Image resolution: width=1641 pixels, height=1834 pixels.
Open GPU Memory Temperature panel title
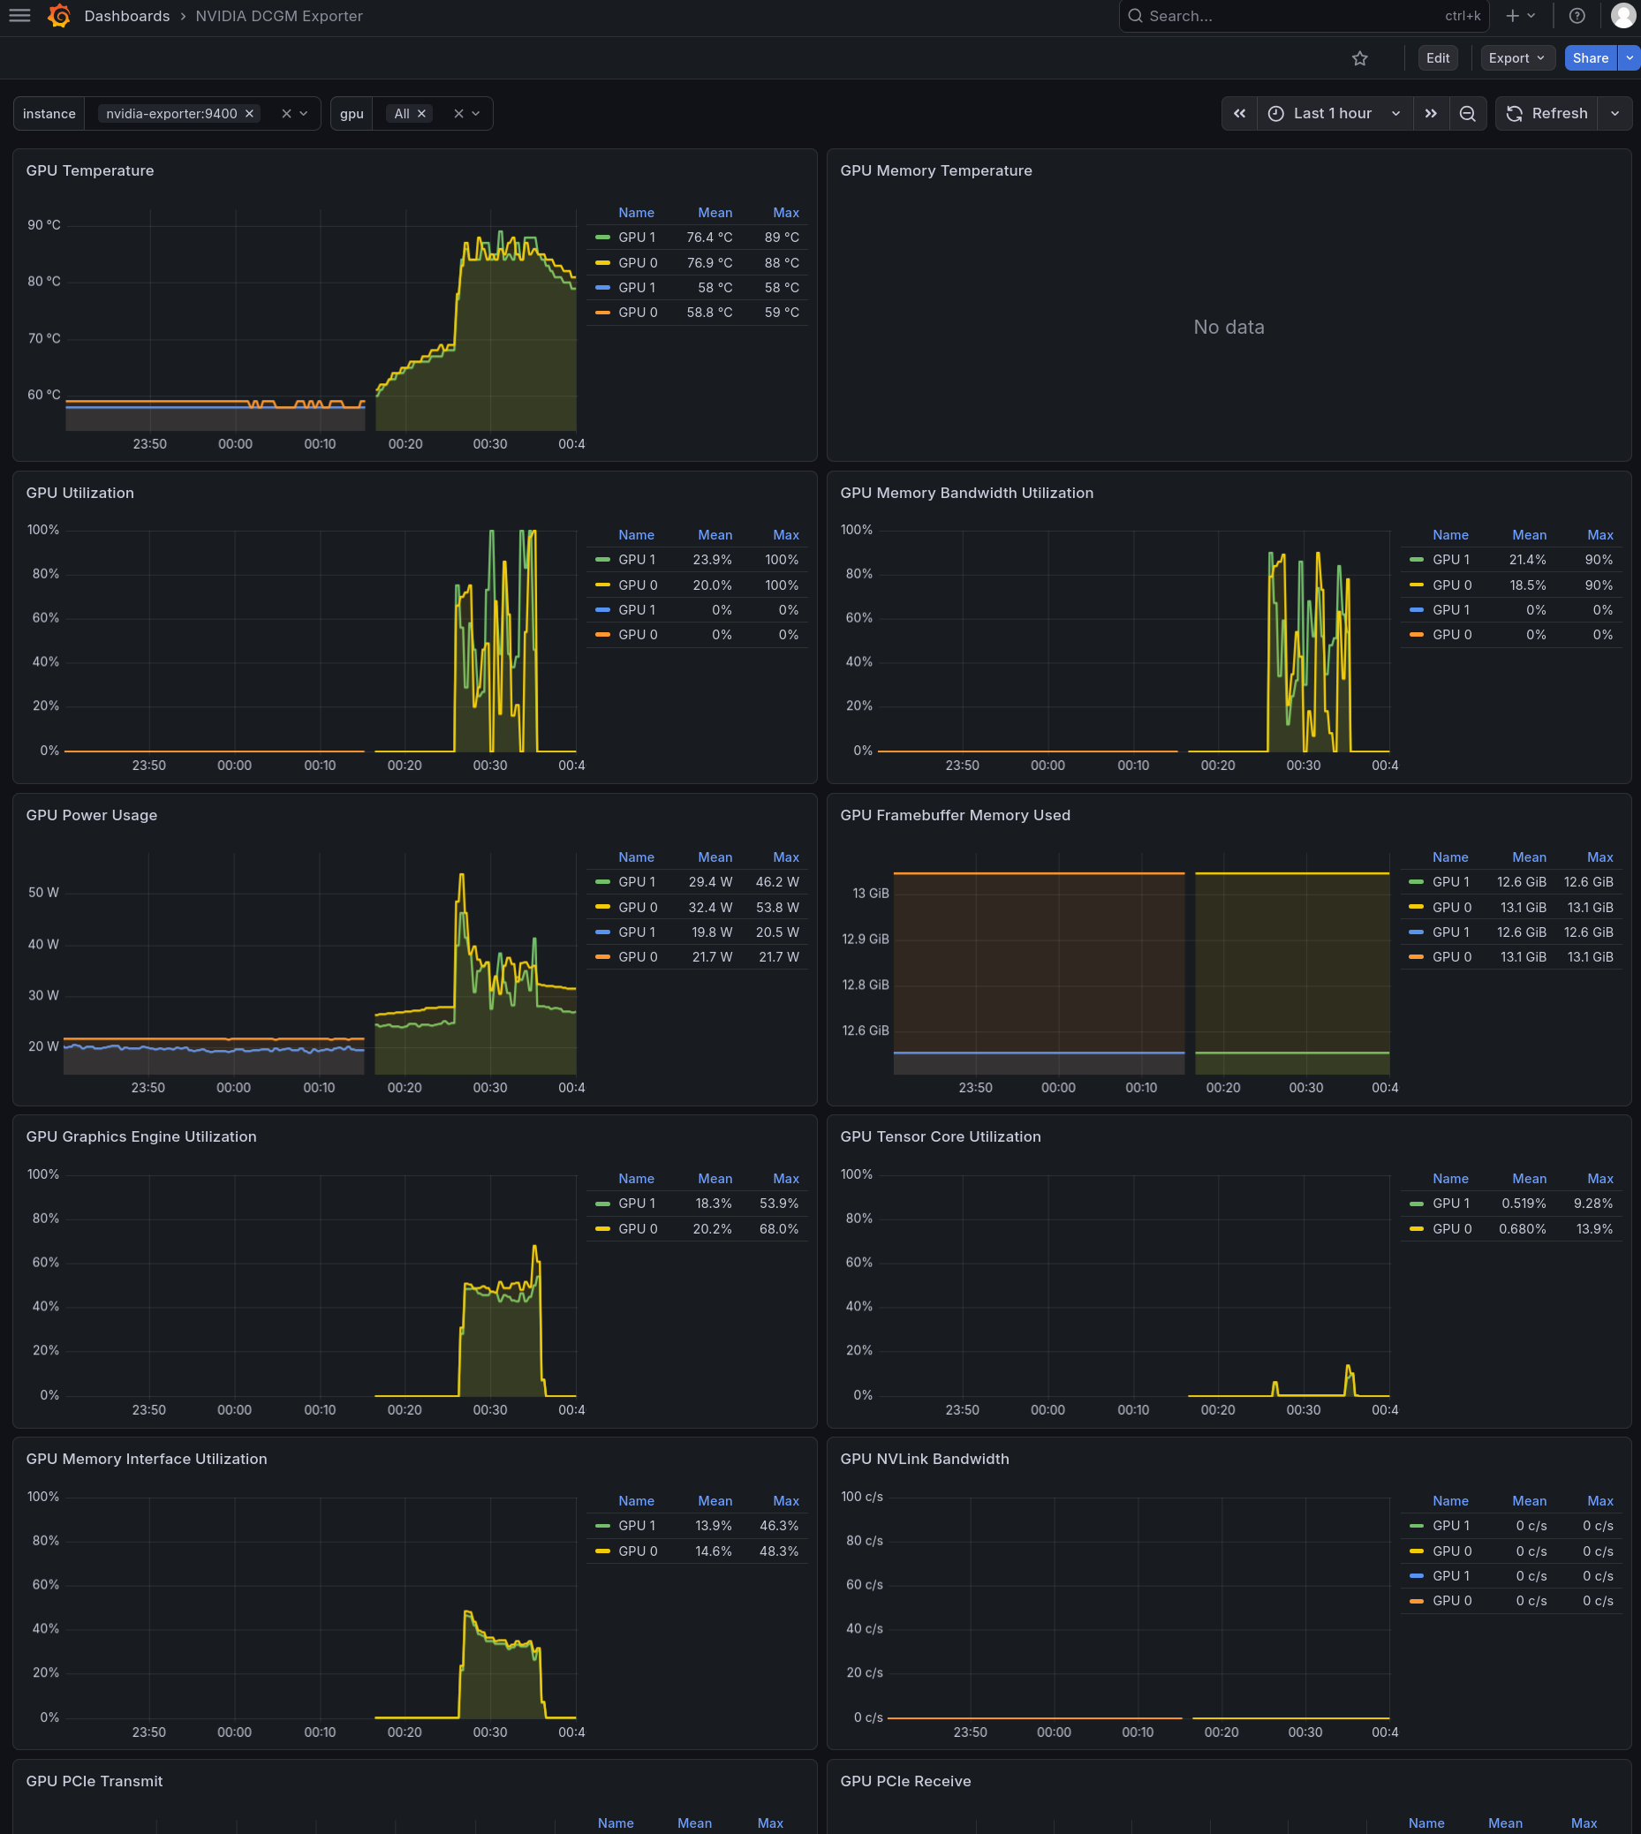(x=936, y=171)
